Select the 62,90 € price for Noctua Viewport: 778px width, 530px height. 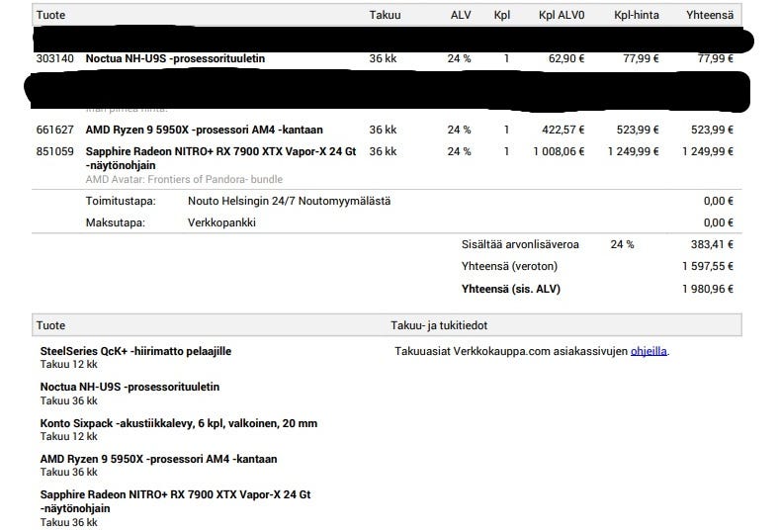tap(566, 58)
